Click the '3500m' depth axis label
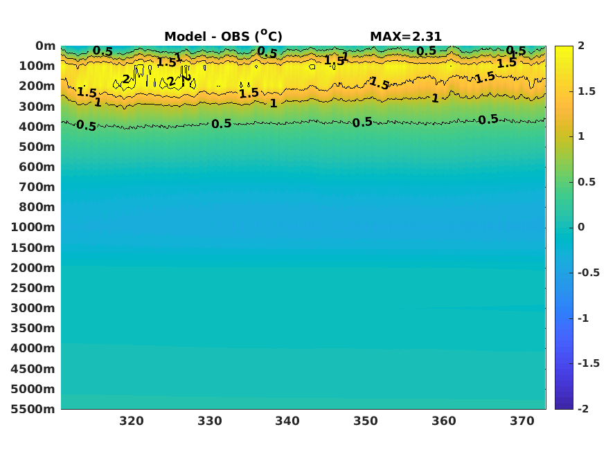Screen dimensions: 606x454 [33, 328]
